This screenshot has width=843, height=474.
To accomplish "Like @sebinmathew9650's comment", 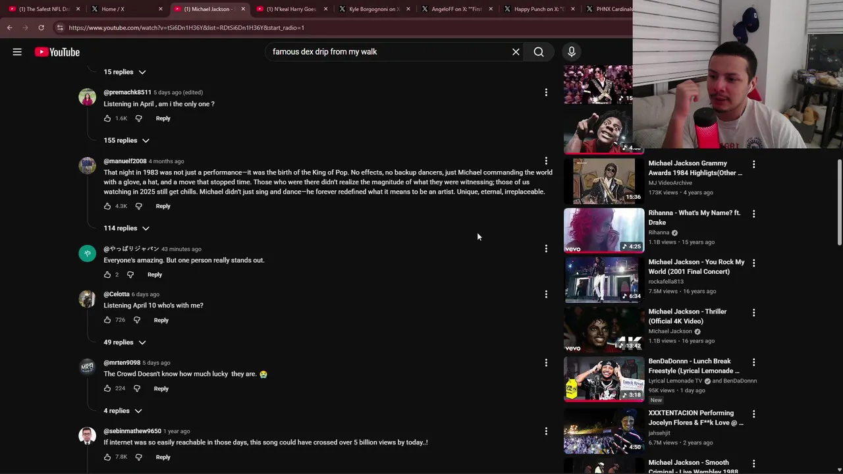I will (107, 457).
